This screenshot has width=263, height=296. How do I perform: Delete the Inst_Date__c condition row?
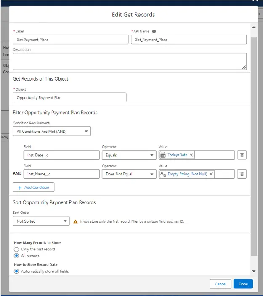[242, 155]
